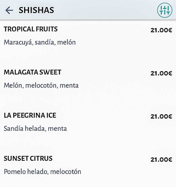The width and height of the screenshot is (176, 187).
Task: Click the Sunset Citrus 21.00€ price
Action: [161, 160]
